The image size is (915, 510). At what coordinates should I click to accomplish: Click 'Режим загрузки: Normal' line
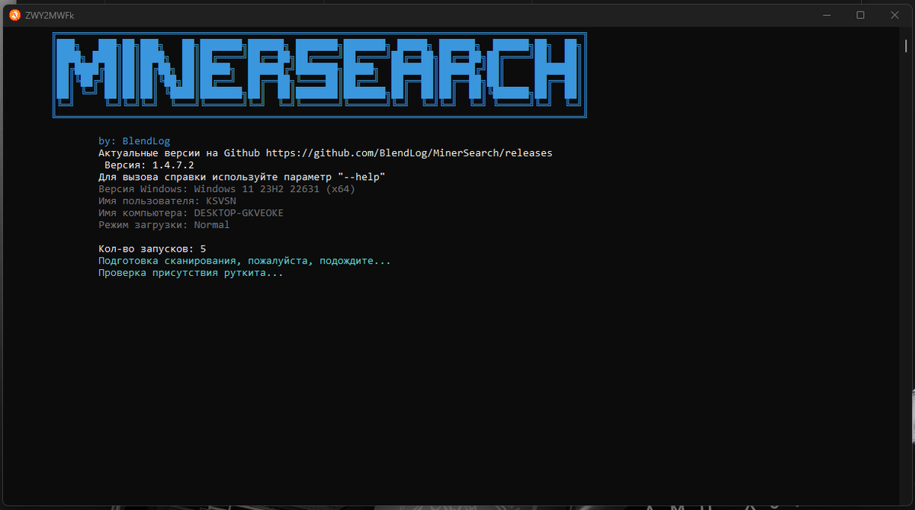tap(164, 225)
